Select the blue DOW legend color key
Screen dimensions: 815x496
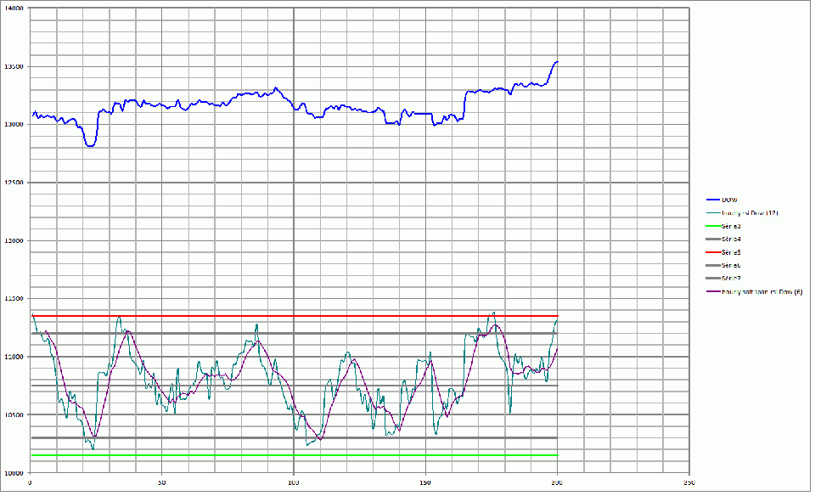713,200
